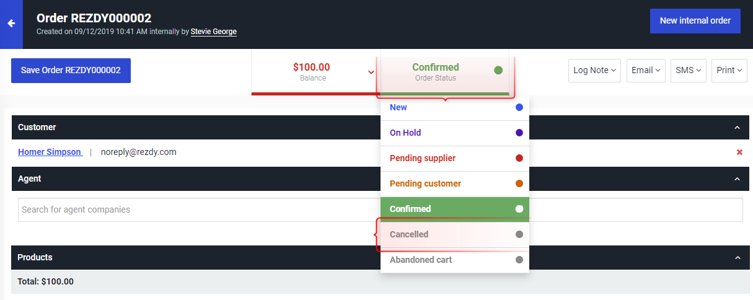This screenshot has width=753, height=300.
Task: Select Abandoned cart status
Action: coord(455,260)
